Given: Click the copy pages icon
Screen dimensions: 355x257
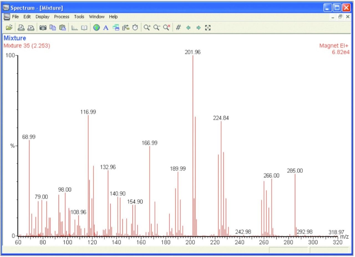Looking at the screenshot, I should tap(53, 28).
